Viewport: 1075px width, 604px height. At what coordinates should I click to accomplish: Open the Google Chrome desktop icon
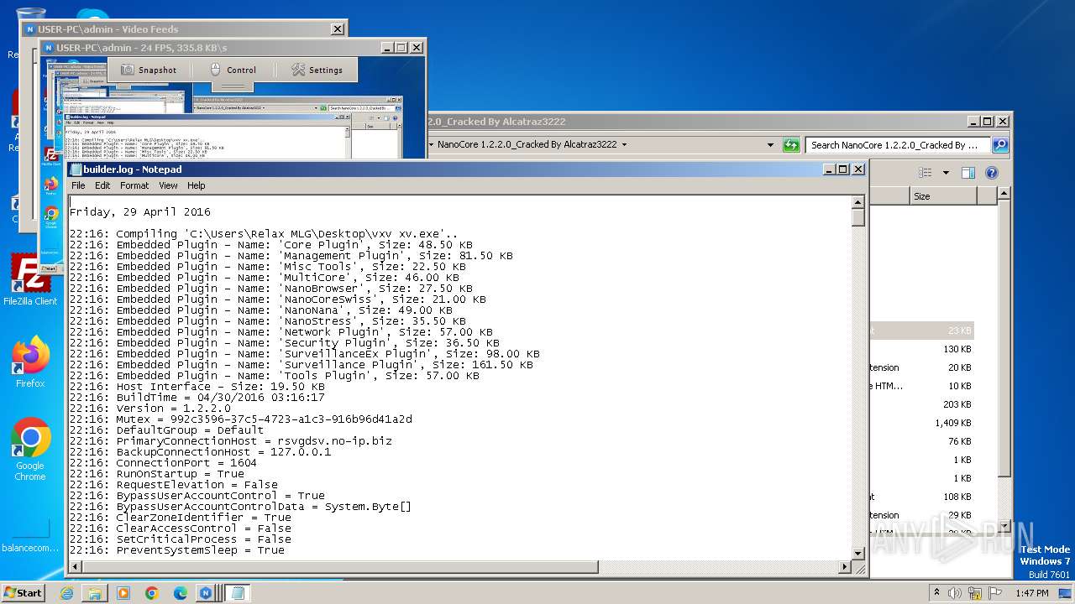[30, 450]
